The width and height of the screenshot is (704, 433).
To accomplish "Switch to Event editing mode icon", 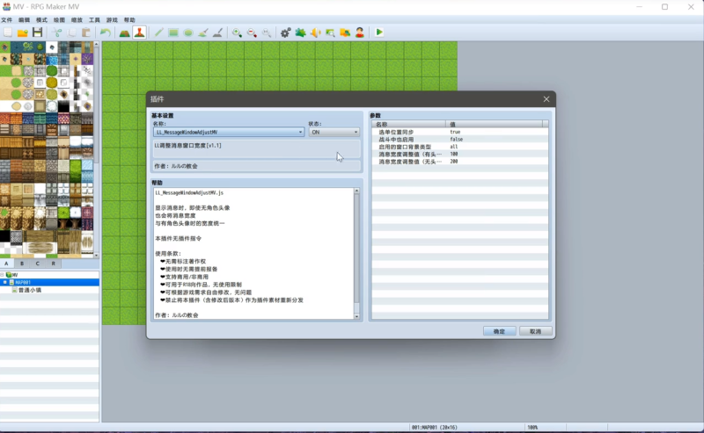I will coord(140,32).
